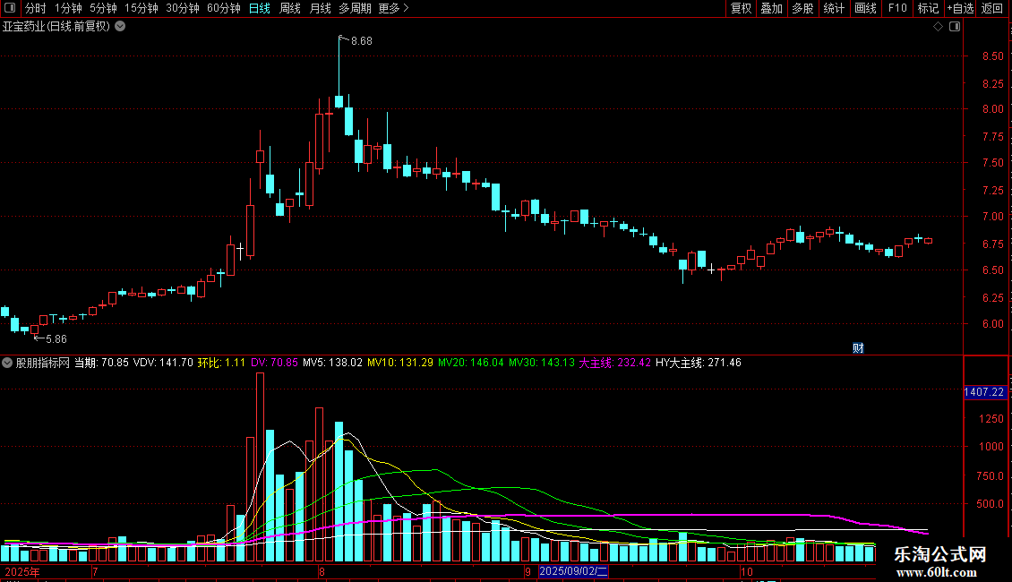Click the 统计 statistics button
The height and width of the screenshot is (582, 1012).
[x=834, y=8]
